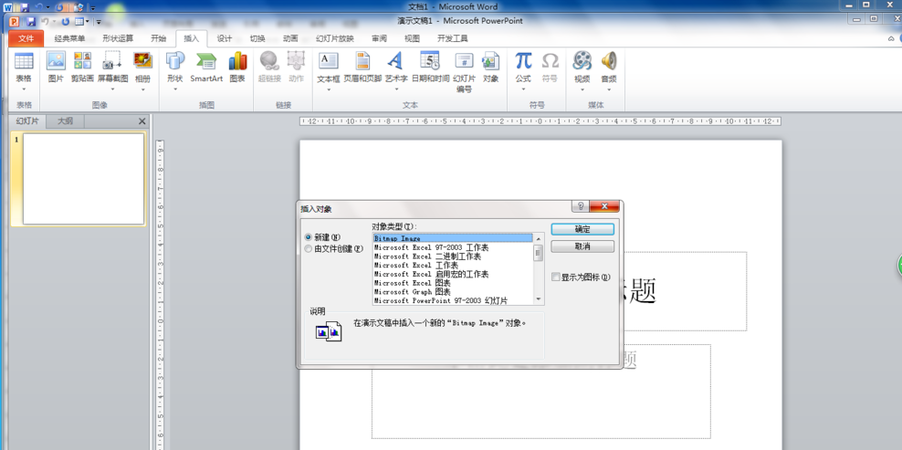This screenshot has height=450, width=902.
Task: Click the 公式 equation pi icon
Action: tap(523, 61)
